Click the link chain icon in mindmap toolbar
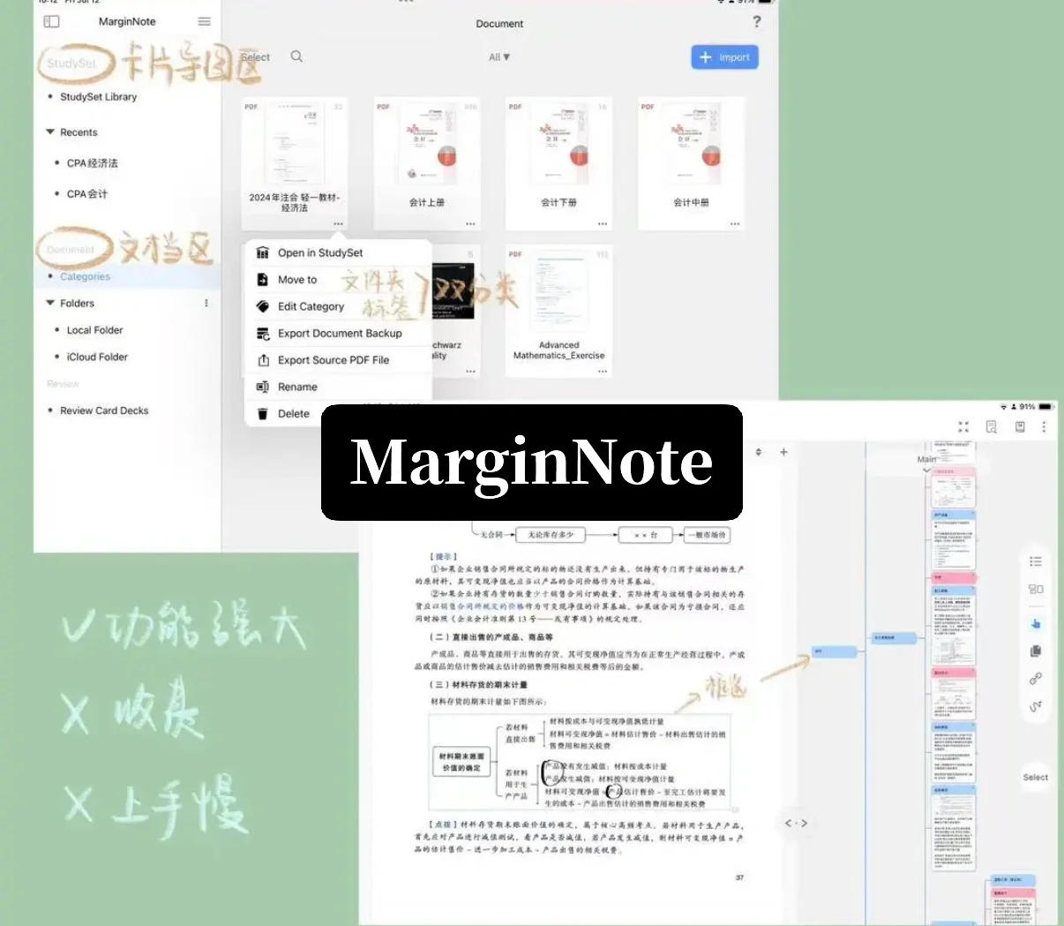Image resolution: width=1064 pixels, height=926 pixels. coord(1036,679)
